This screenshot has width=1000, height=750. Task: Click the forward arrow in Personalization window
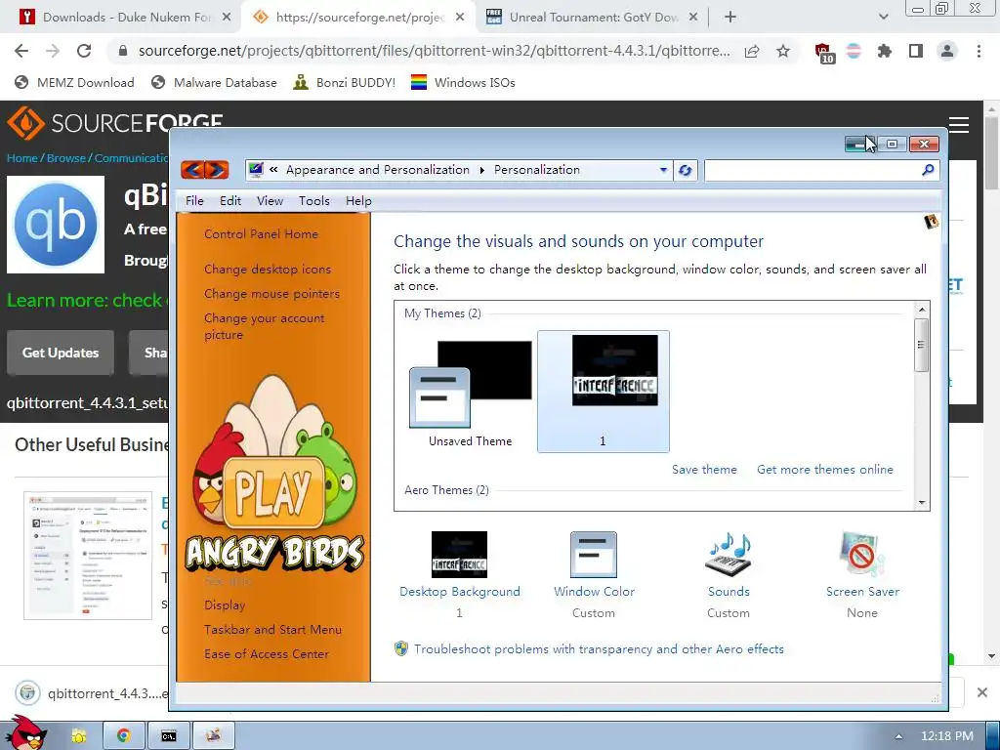[x=217, y=170]
